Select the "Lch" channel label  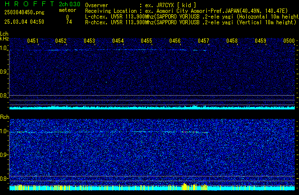[4, 34]
